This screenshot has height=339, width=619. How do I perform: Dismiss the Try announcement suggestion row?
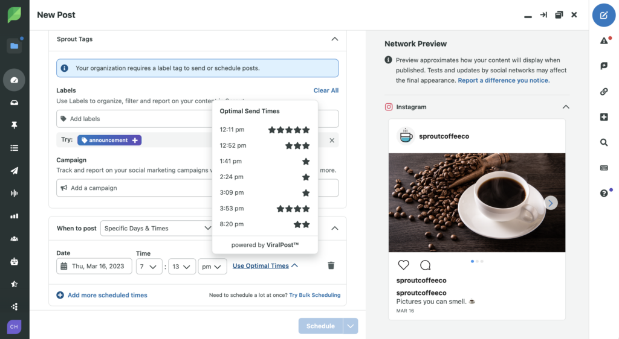click(332, 140)
